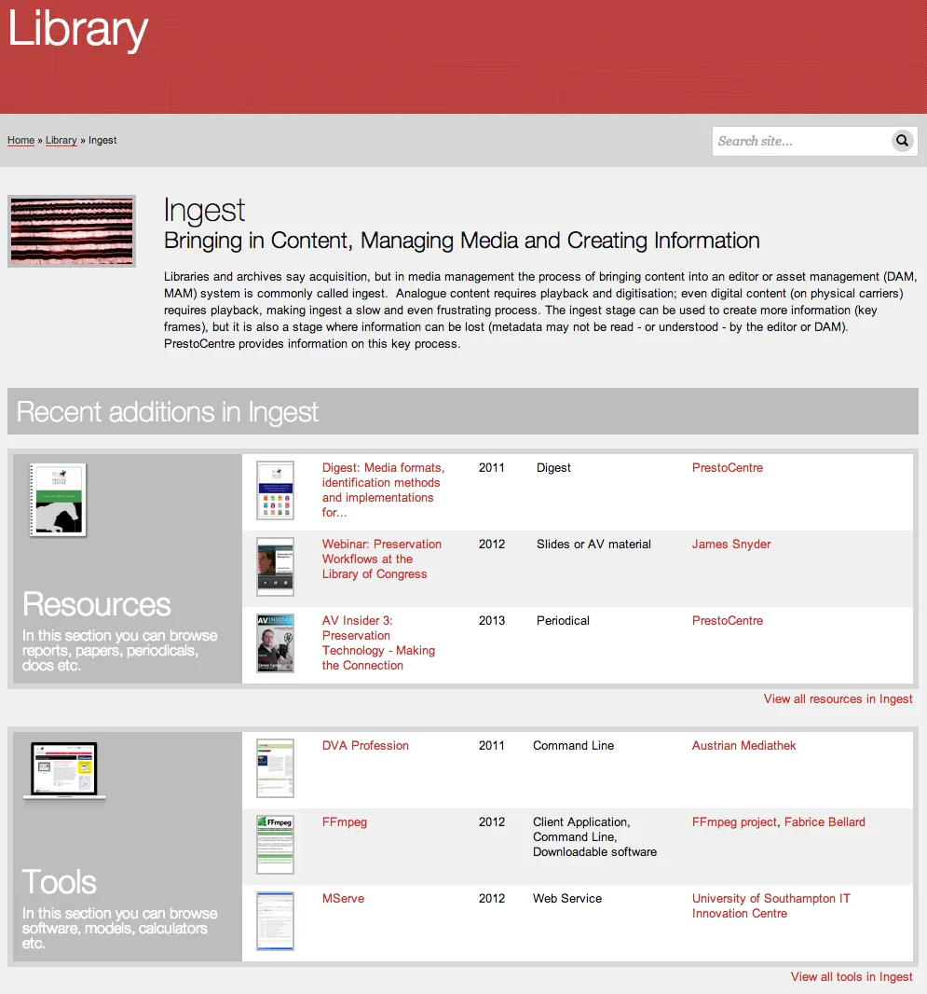Click 'Recent additions in Ingest' heading
This screenshot has width=927, height=994.
click(x=167, y=412)
